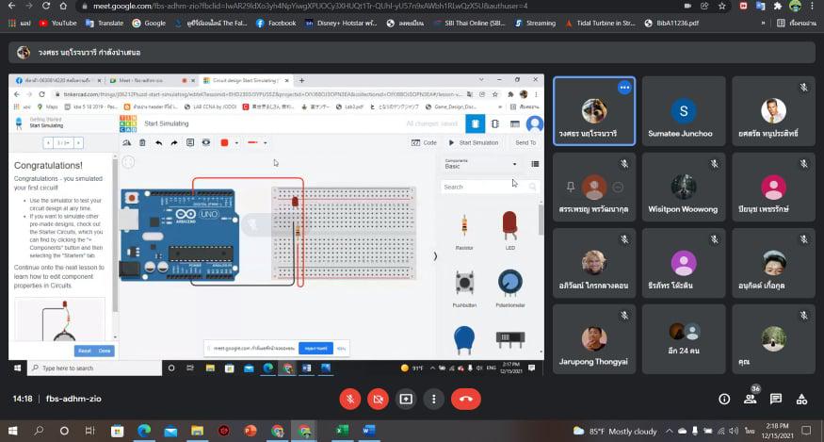Open the chat with everyone panel

pos(776,400)
